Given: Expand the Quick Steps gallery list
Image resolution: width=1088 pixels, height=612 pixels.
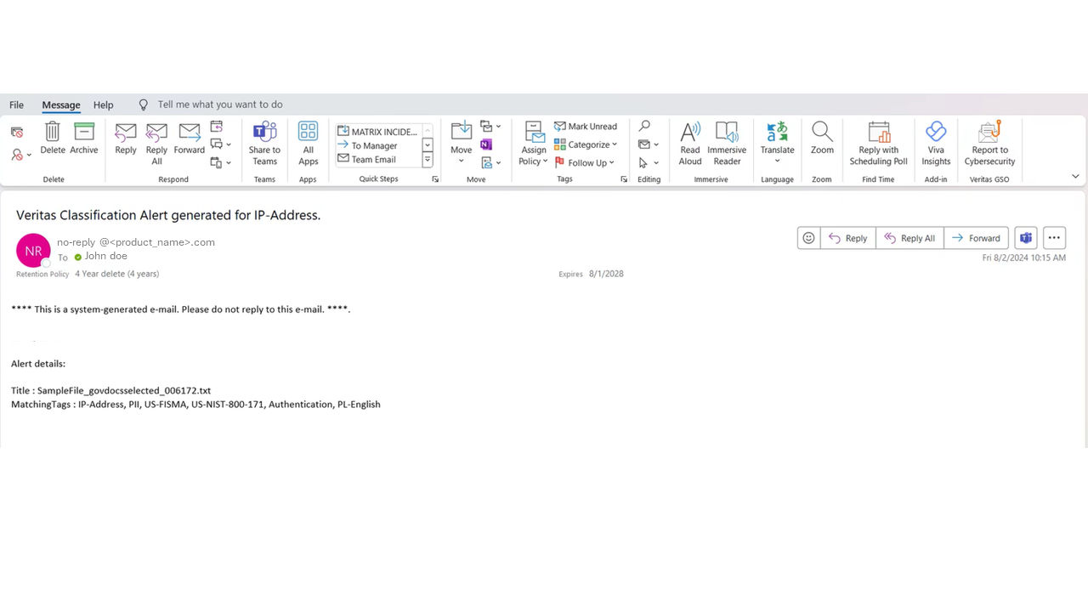Looking at the screenshot, I should 428,160.
